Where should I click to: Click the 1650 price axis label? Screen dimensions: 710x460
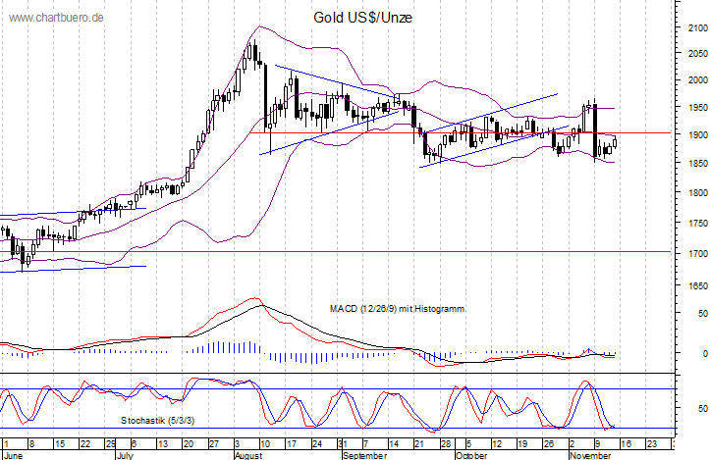pyautogui.click(x=698, y=285)
